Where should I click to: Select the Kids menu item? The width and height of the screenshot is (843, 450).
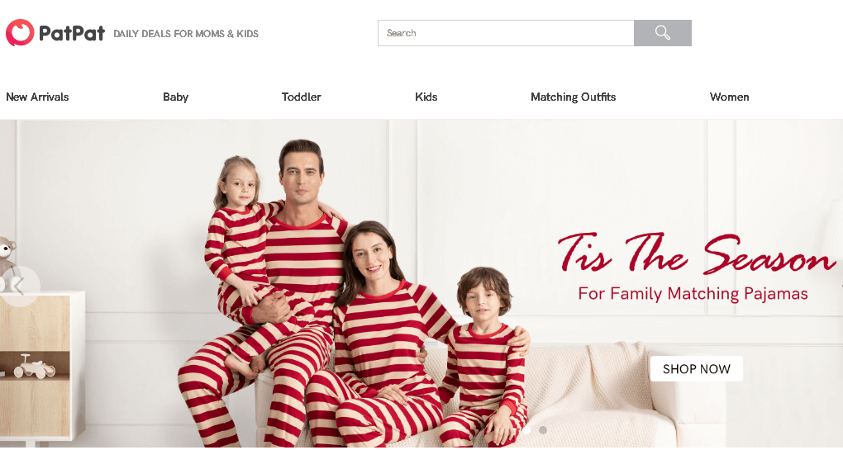[426, 97]
